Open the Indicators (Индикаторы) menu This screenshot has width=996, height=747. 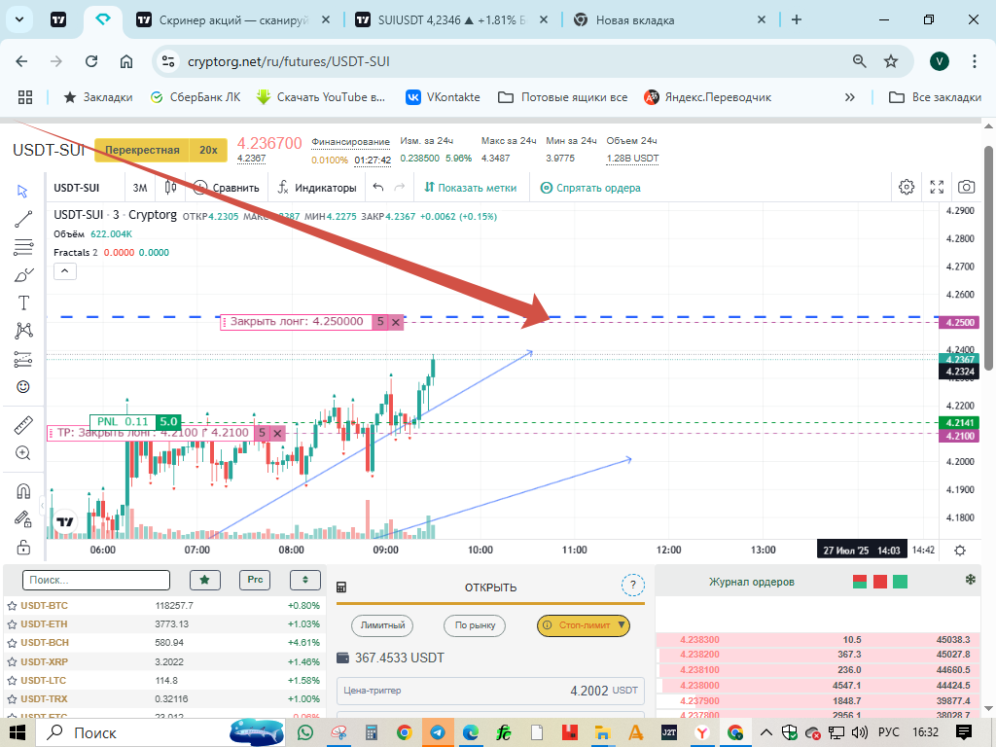(x=316, y=188)
